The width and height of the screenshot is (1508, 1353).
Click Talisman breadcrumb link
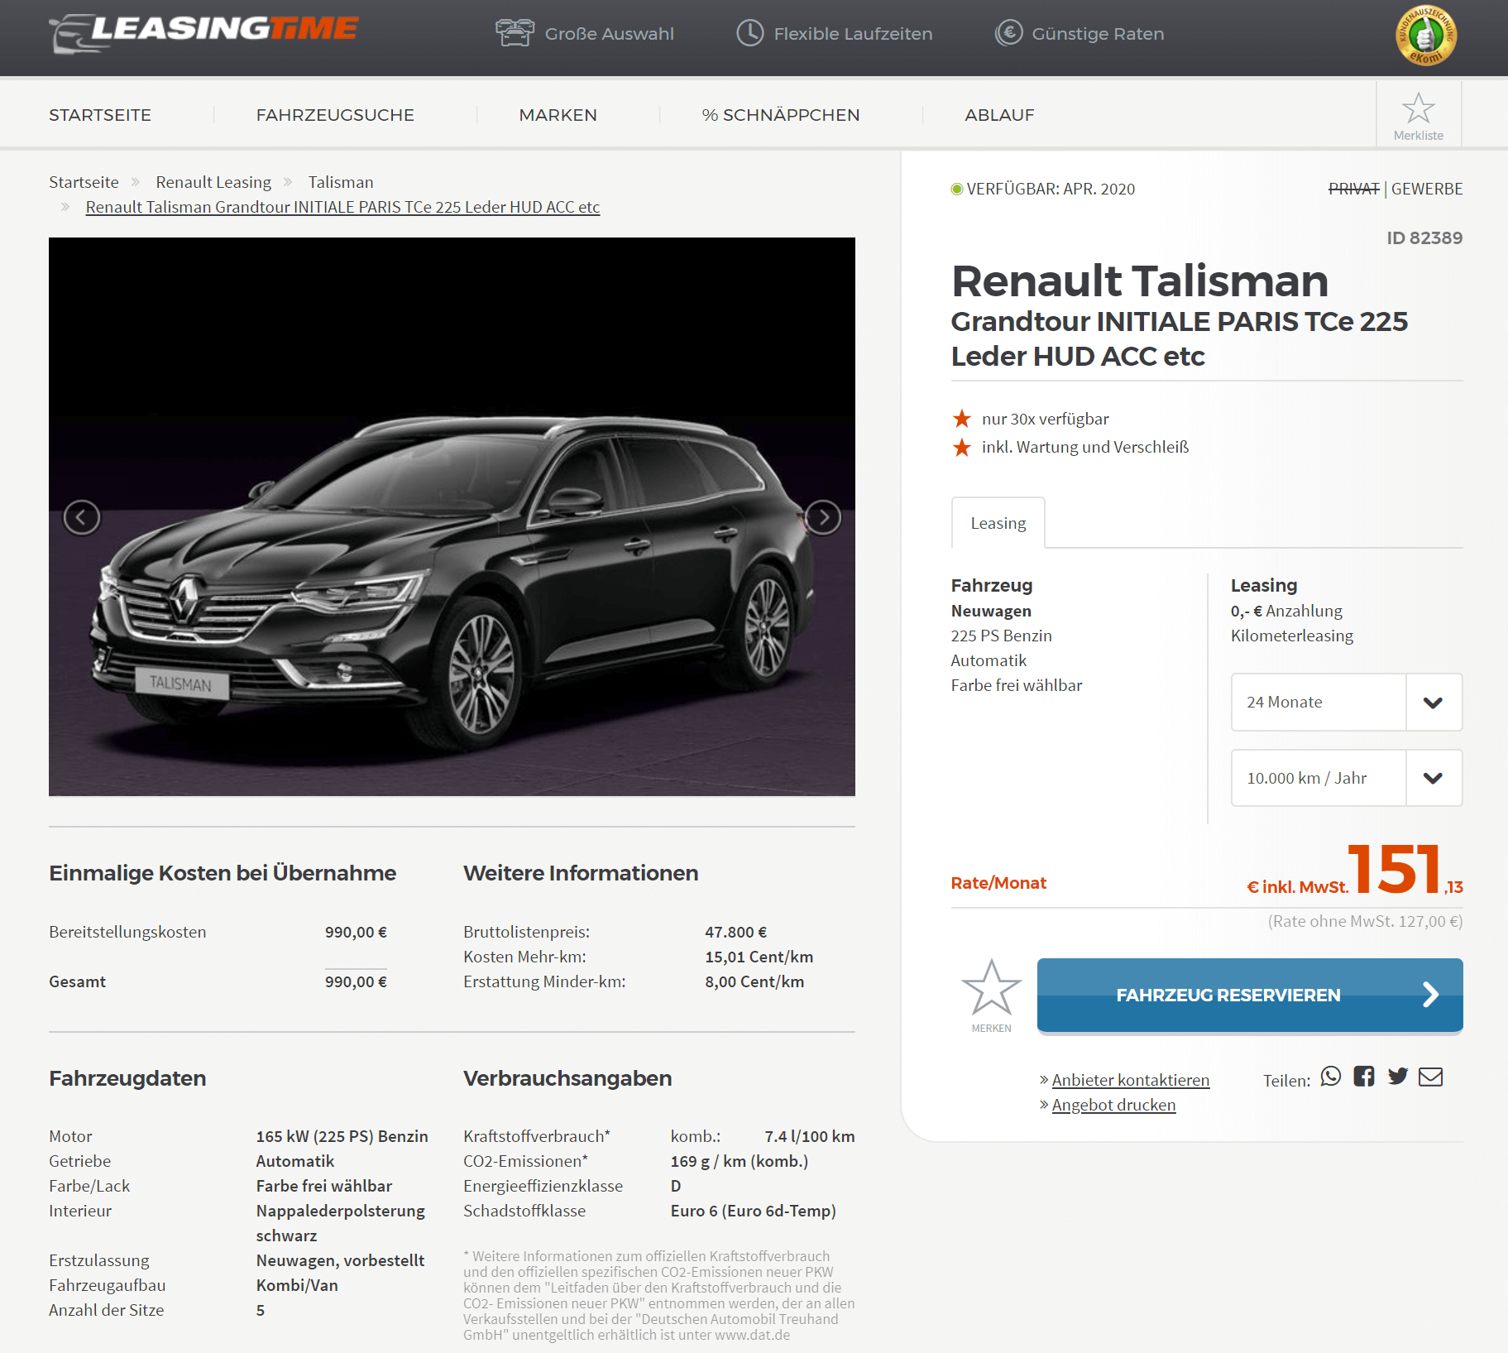[x=341, y=182]
